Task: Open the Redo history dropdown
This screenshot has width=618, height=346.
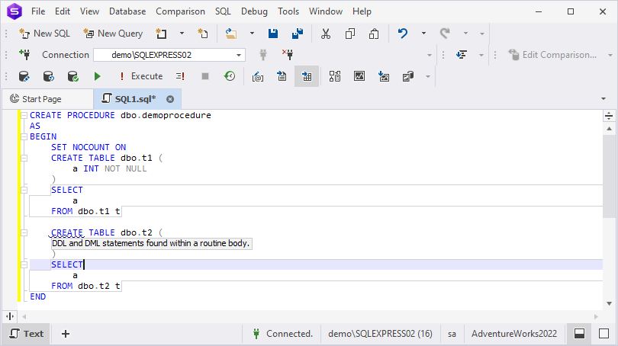Action: click(x=465, y=34)
